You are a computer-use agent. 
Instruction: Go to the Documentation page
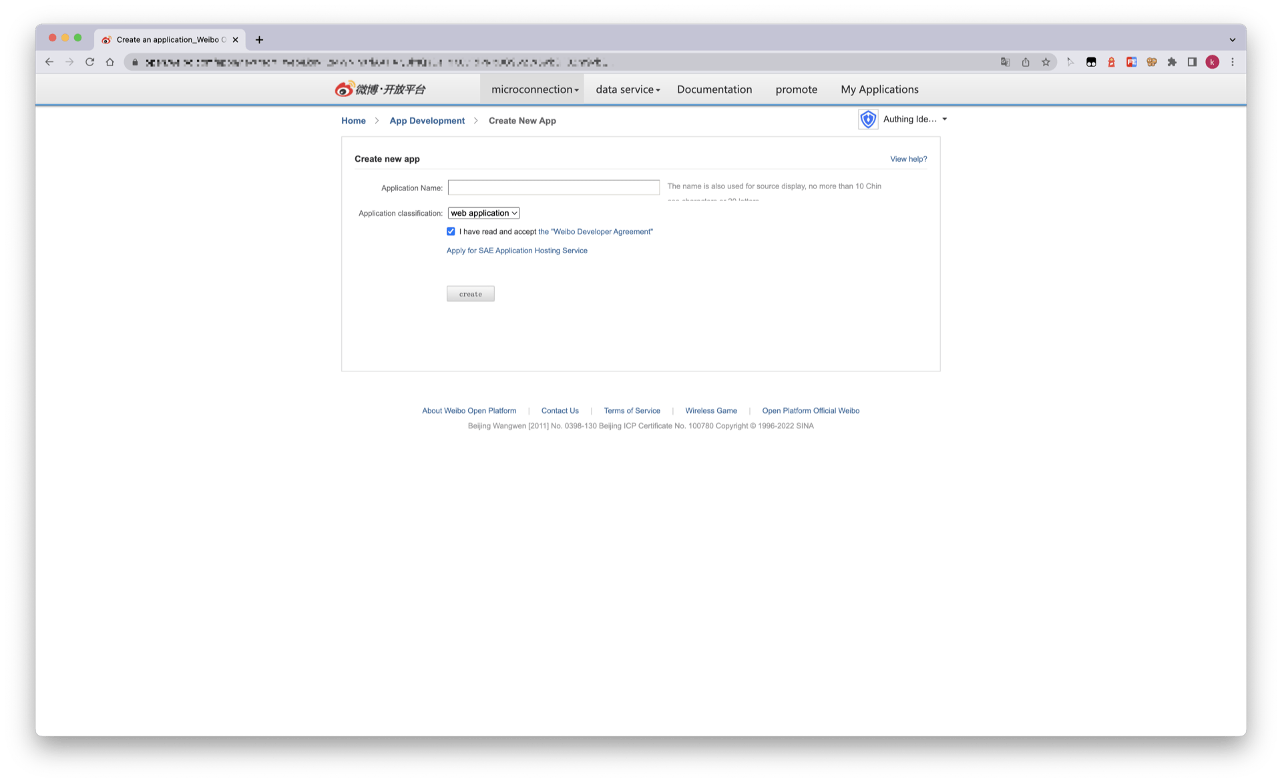714,89
